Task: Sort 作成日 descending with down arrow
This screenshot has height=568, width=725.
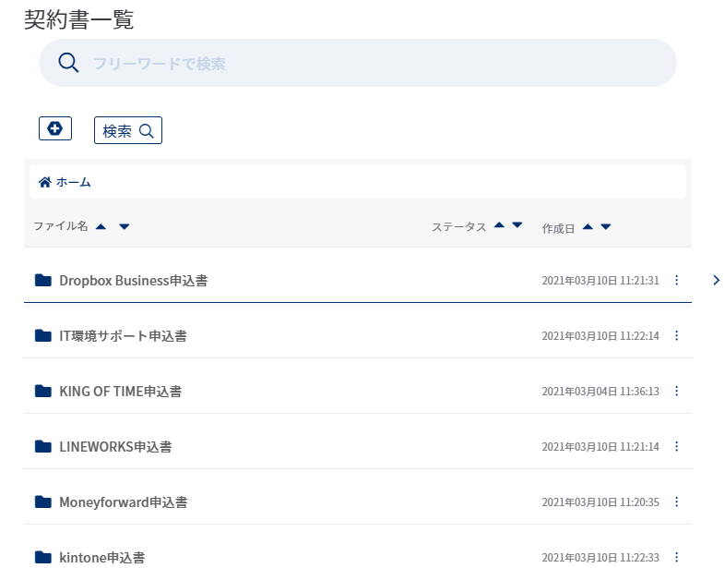Action: coord(606,227)
